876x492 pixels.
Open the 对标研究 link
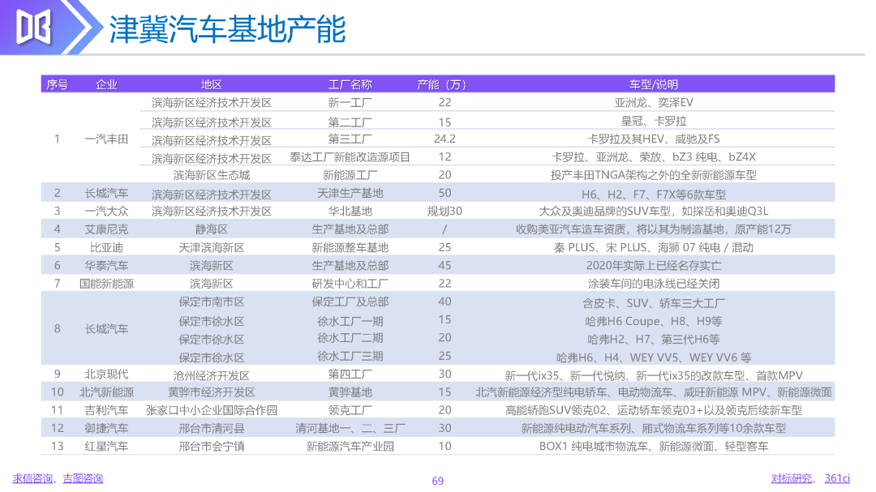(x=791, y=478)
